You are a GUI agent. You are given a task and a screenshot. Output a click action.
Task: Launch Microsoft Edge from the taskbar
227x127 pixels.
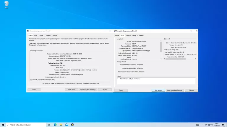click(55, 125)
